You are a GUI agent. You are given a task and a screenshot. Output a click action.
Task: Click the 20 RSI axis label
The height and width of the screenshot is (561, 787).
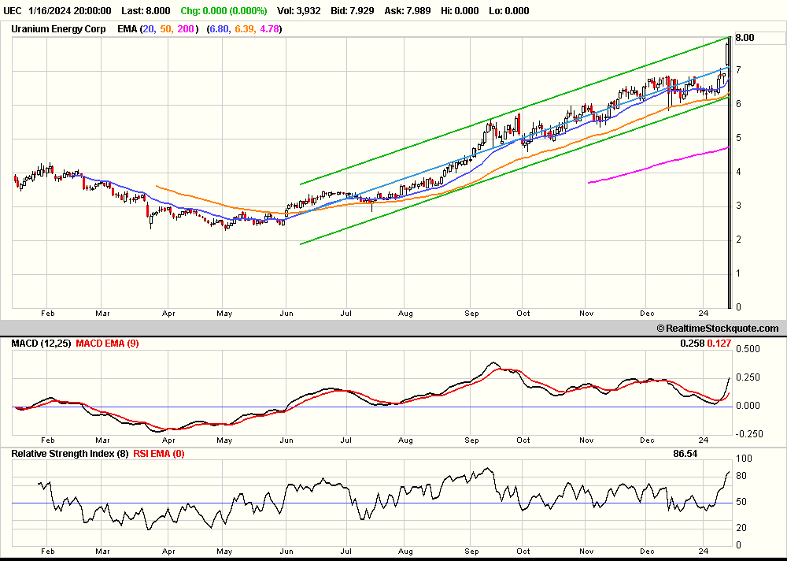[741, 528]
